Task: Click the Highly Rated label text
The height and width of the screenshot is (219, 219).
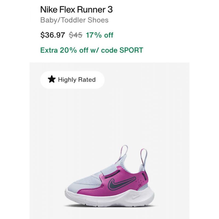Action: (77, 80)
